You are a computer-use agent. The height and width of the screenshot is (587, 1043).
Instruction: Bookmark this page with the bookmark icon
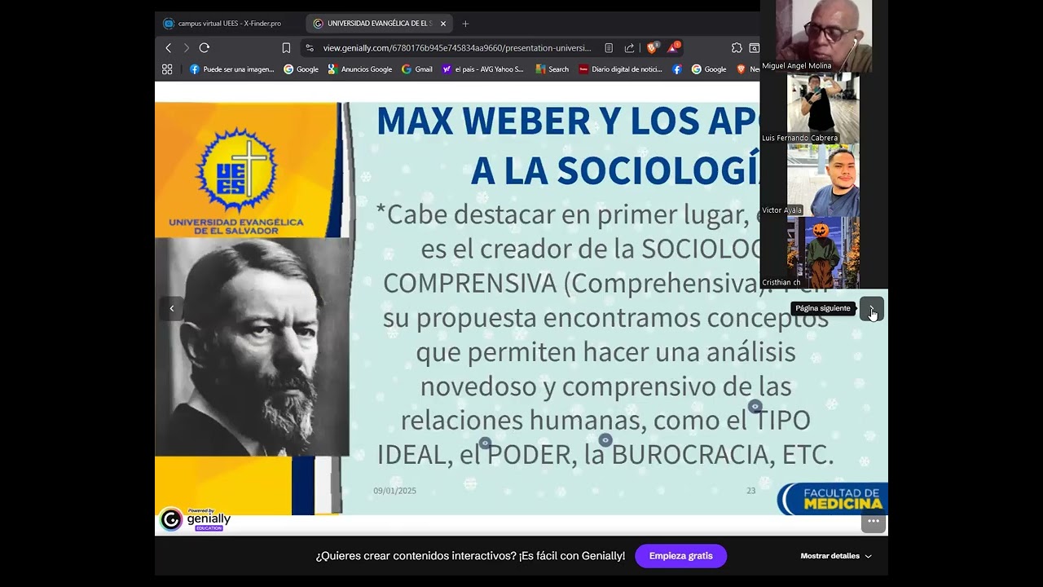click(x=286, y=48)
